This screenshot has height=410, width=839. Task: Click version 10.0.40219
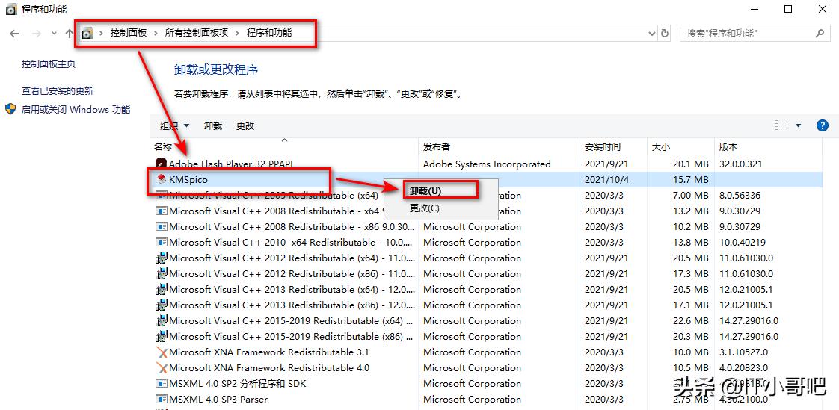742,243
